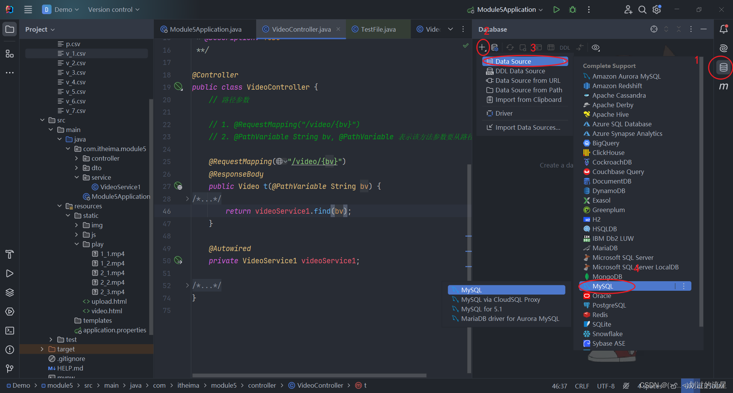Viewport: 733px width, 393px height.
Task: Open VideoService1 class in tree
Action: pos(116,187)
